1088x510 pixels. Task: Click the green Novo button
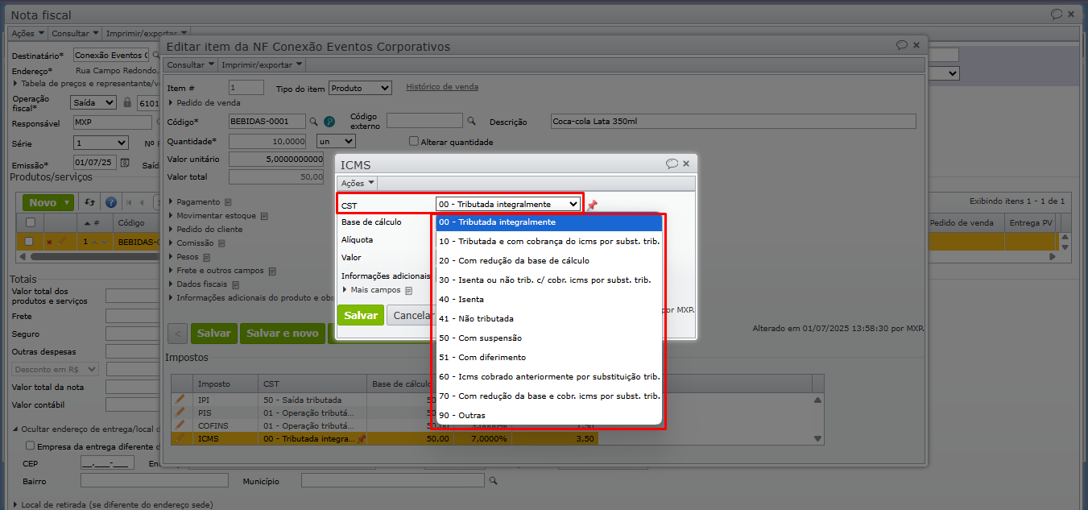pos(43,203)
